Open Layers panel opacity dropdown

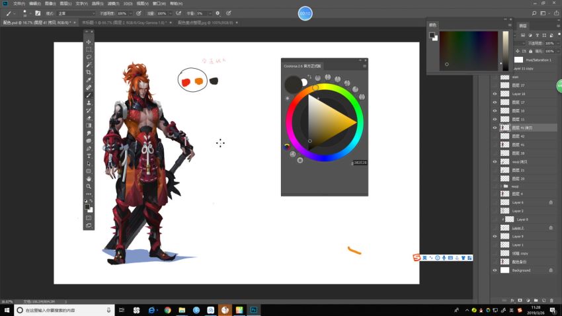pyautogui.click(x=558, y=44)
